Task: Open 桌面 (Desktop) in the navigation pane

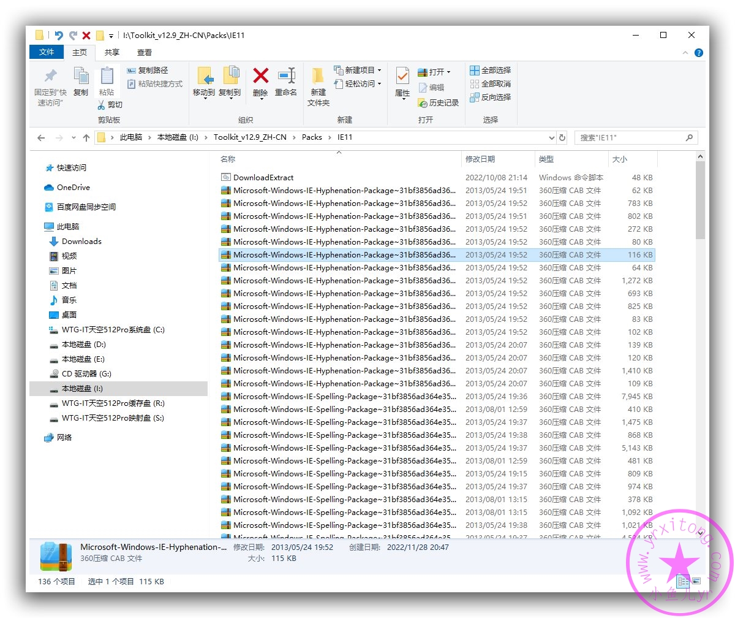Action: (63, 315)
